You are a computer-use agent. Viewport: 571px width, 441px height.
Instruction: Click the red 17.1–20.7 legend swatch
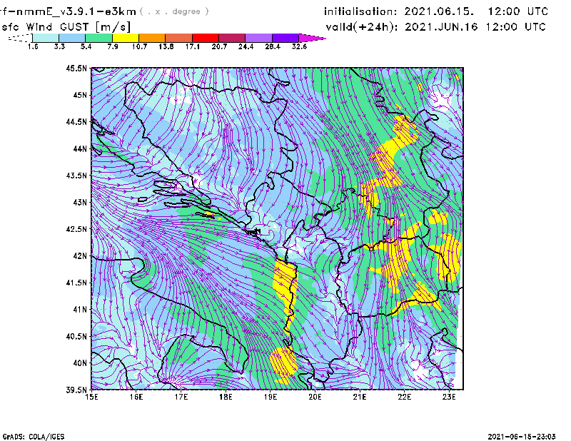(206, 38)
